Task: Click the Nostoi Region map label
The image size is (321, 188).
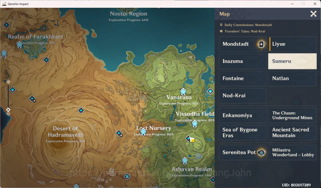Action: (129, 14)
